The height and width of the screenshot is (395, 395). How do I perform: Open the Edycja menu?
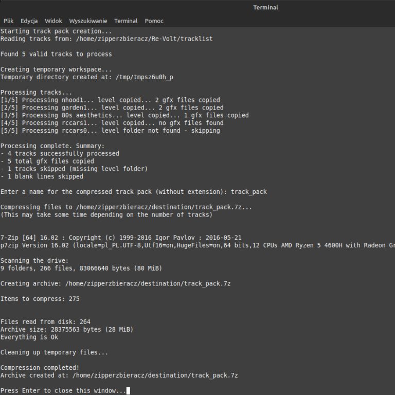coord(29,21)
